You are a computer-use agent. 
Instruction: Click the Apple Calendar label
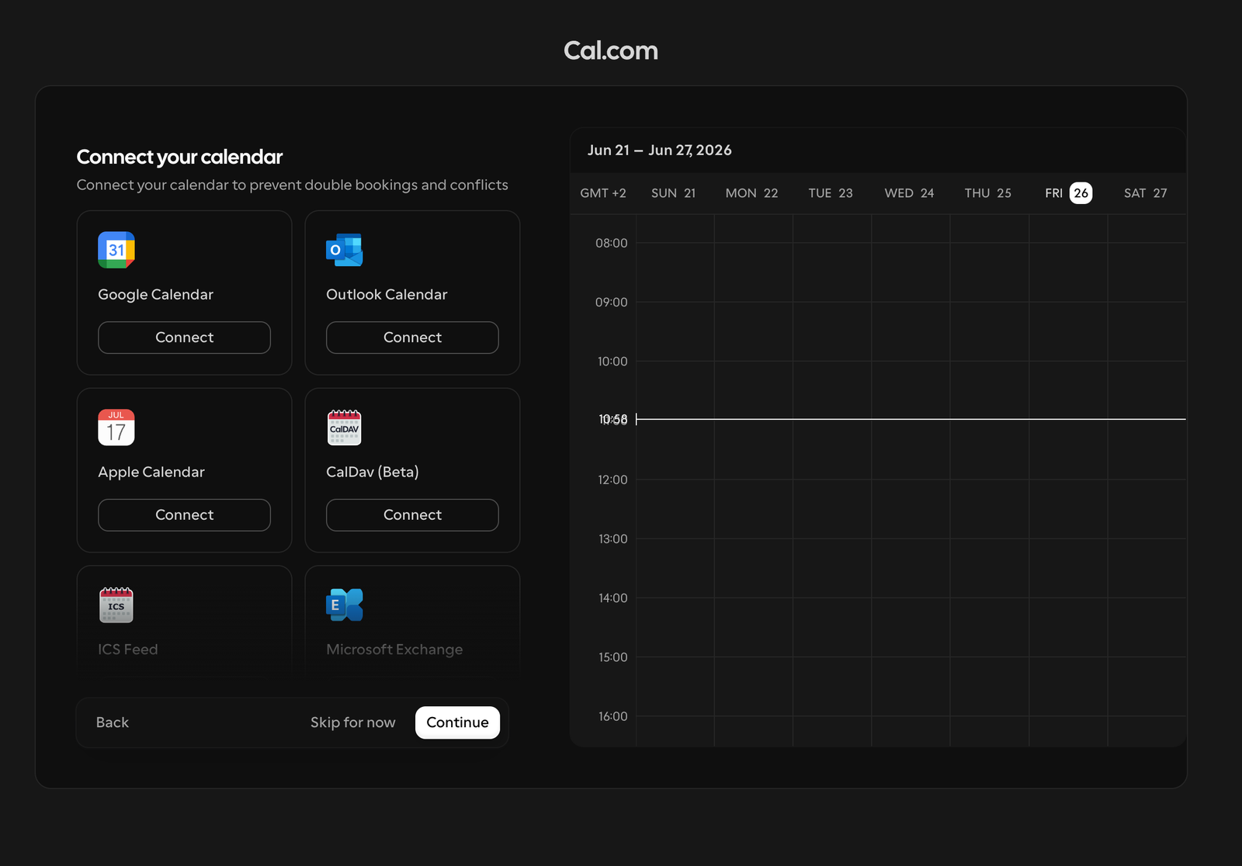151,473
